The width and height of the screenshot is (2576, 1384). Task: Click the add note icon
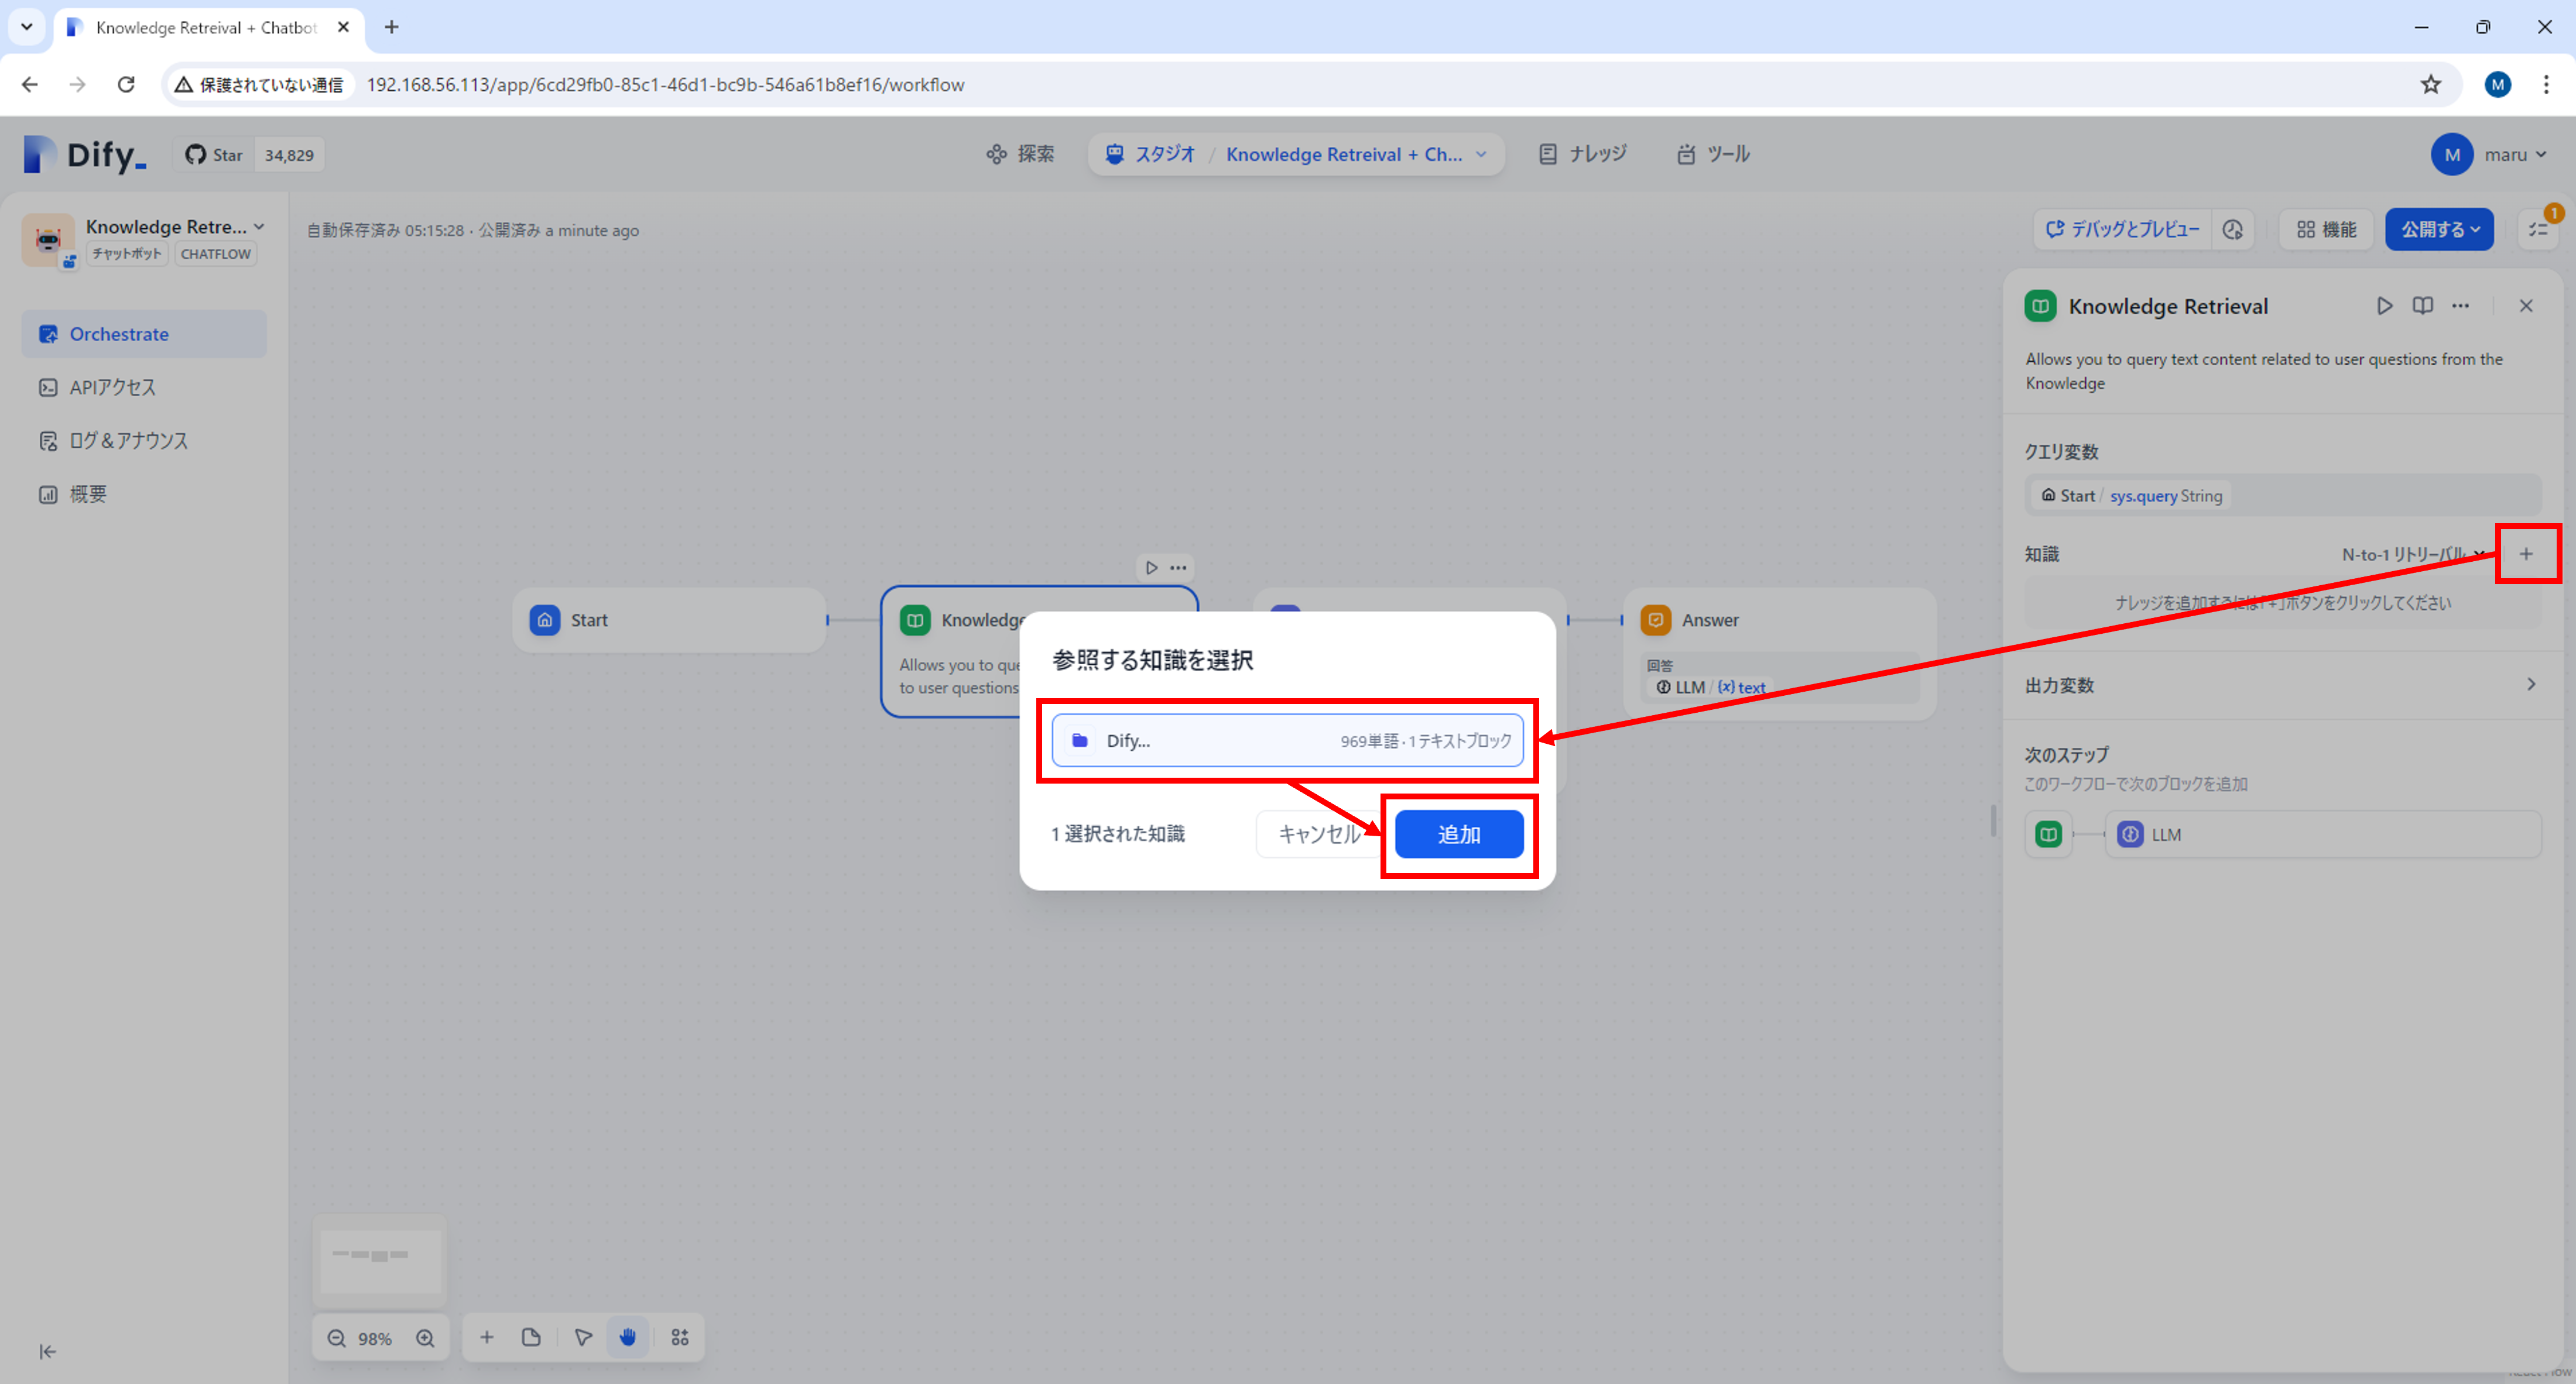[531, 1337]
